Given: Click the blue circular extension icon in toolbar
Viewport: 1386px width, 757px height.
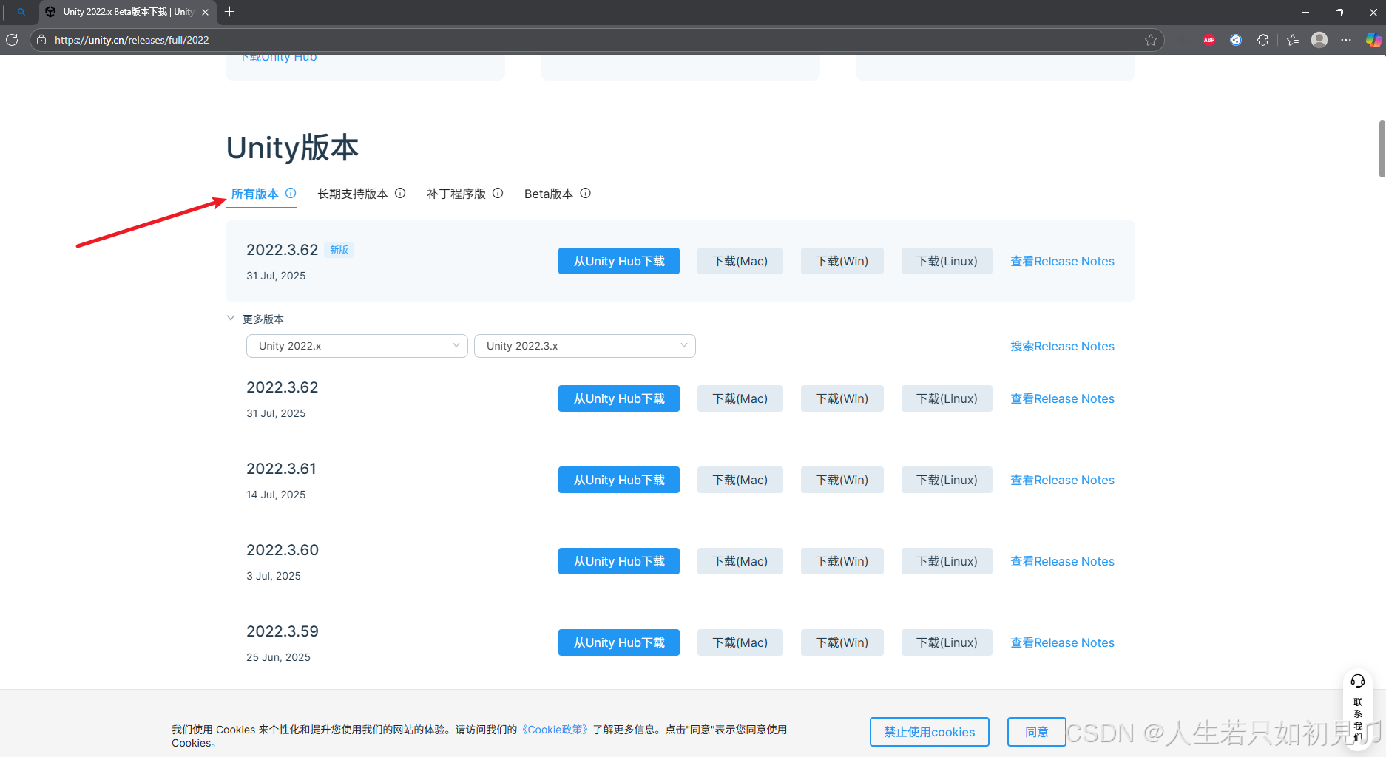Looking at the screenshot, I should (x=1236, y=40).
